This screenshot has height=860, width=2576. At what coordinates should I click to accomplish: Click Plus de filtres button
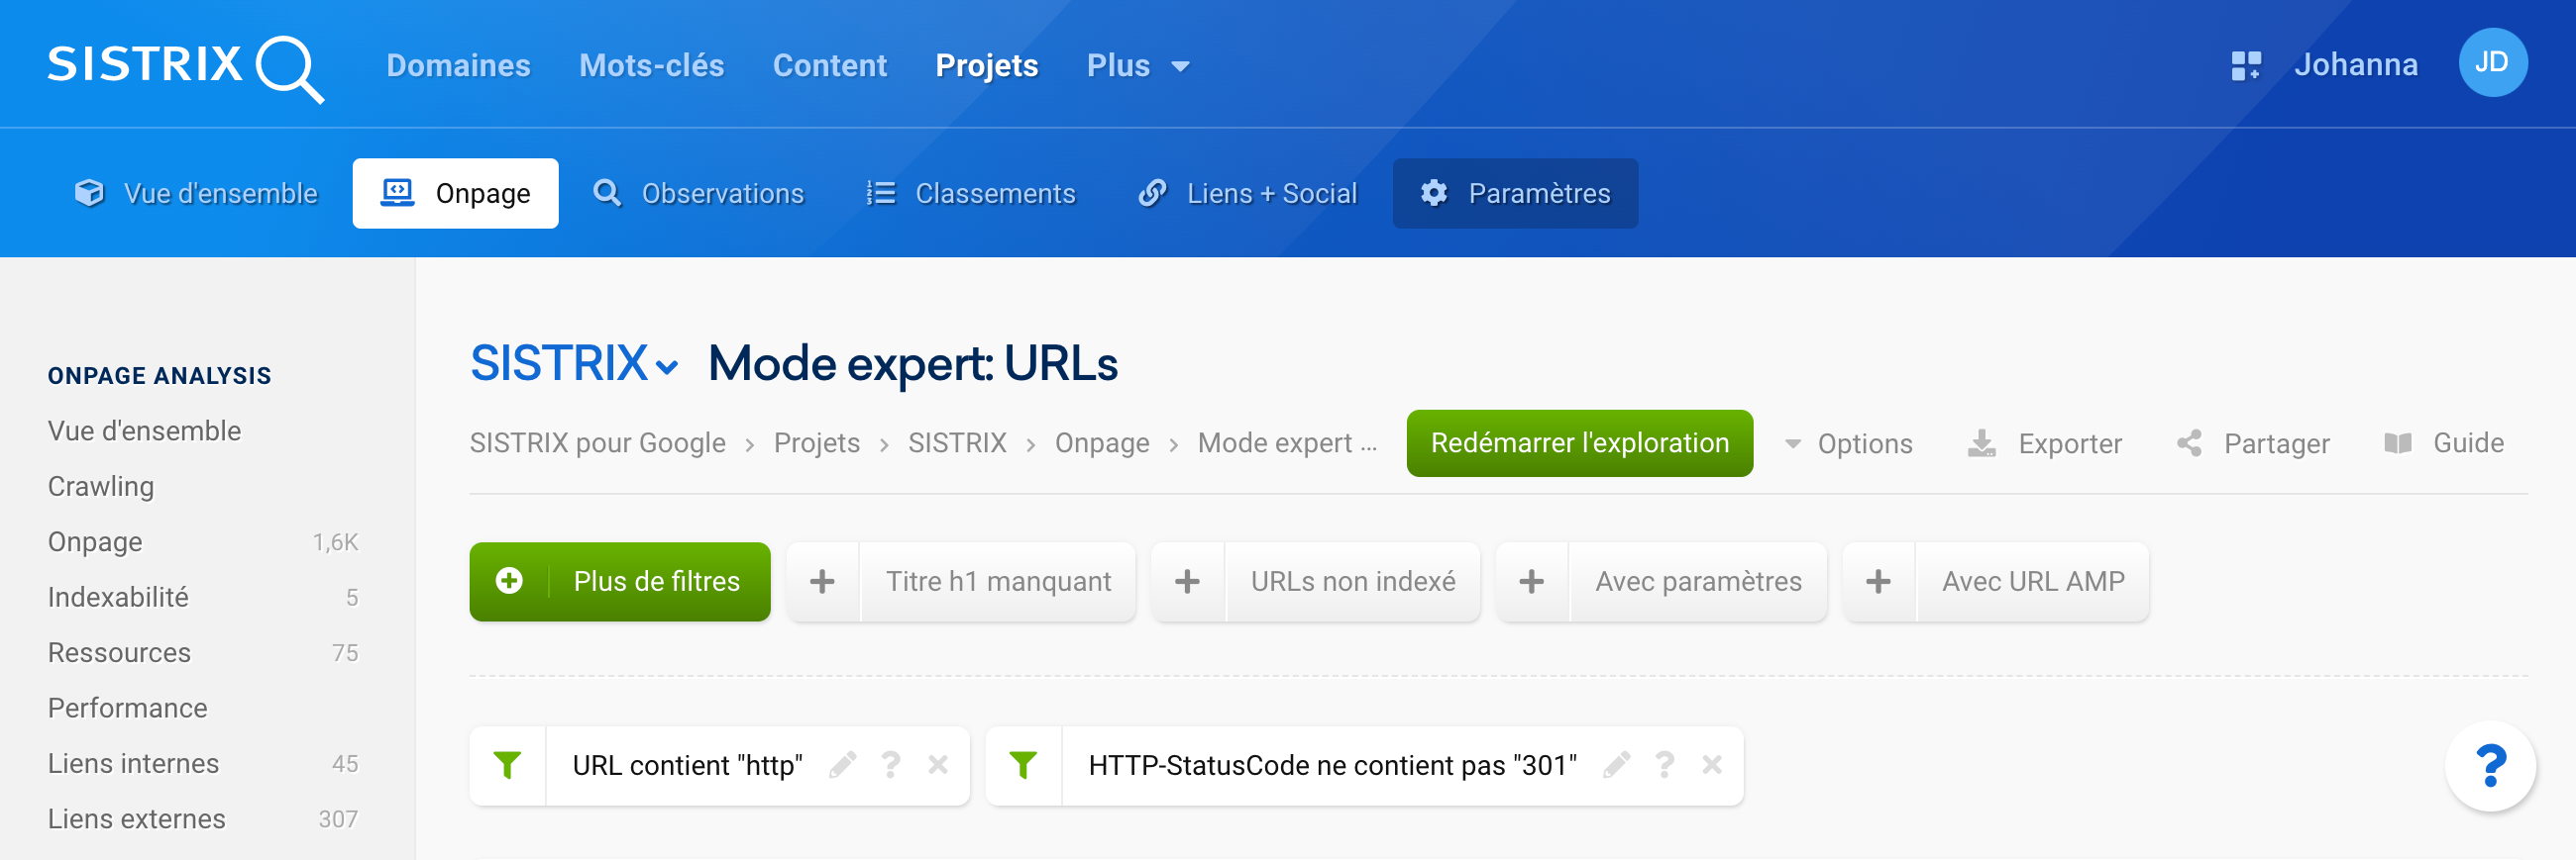(x=620, y=581)
